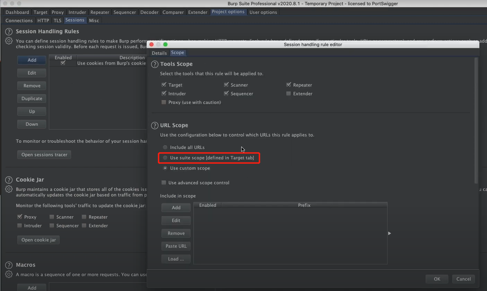The image size is (487, 291).
Task: Open cookie jar
Action: [x=38, y=240]
